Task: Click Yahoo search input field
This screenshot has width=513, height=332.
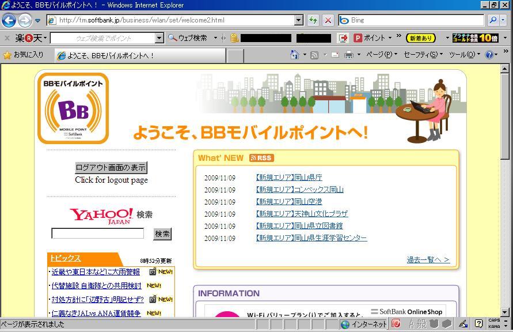Action: [97, 233]
